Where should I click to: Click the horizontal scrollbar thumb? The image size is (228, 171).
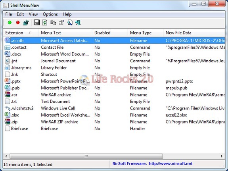tap(86, 156)
